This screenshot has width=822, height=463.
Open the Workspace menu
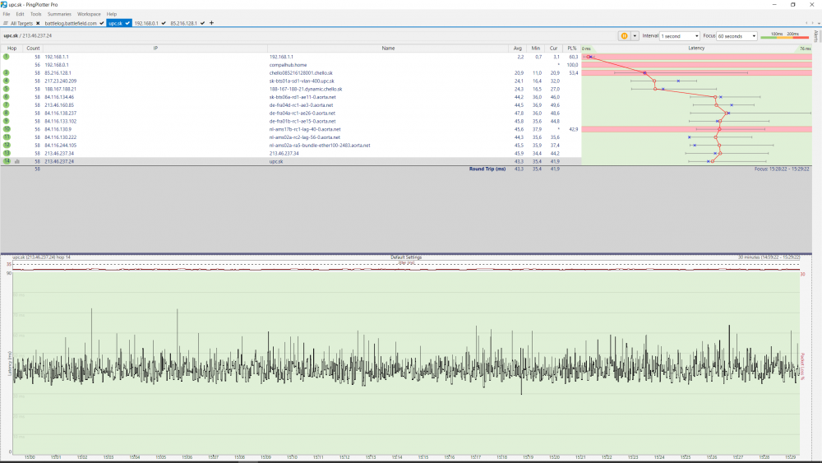click(89, 14)
